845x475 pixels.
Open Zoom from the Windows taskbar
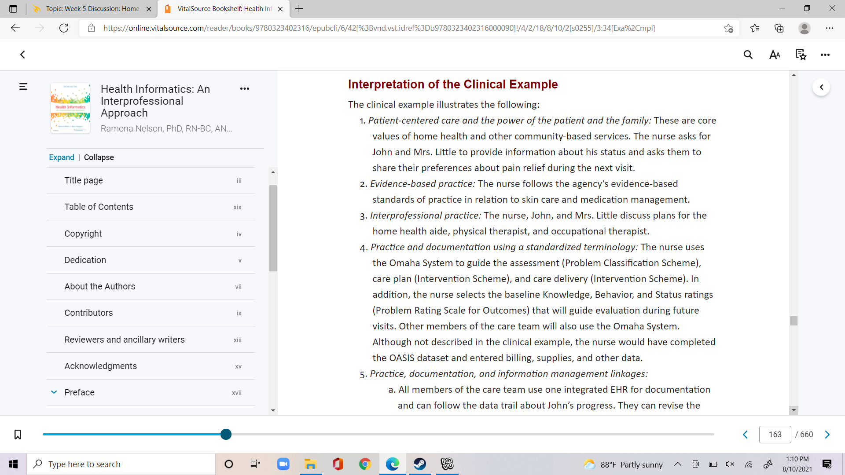[283, 464]
